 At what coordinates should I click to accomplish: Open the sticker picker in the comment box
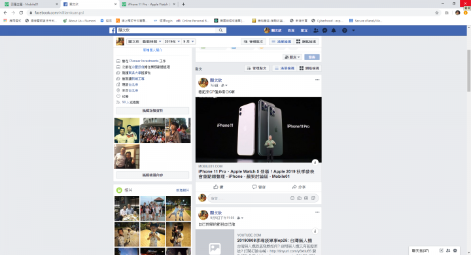(x=313, y=198)
